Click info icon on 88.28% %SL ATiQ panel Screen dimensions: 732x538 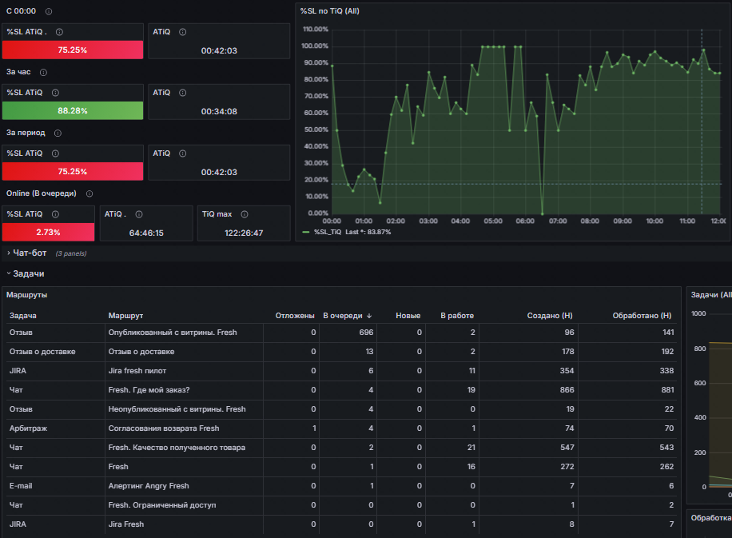click(x=56, y=93)
